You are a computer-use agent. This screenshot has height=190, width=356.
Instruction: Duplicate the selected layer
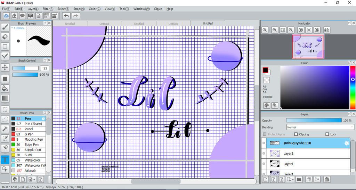[x=309, y=179]
